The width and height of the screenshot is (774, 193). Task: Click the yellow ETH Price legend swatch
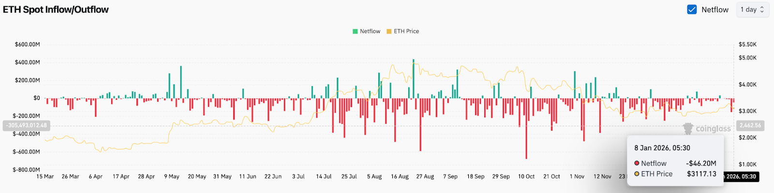(389, 31)
